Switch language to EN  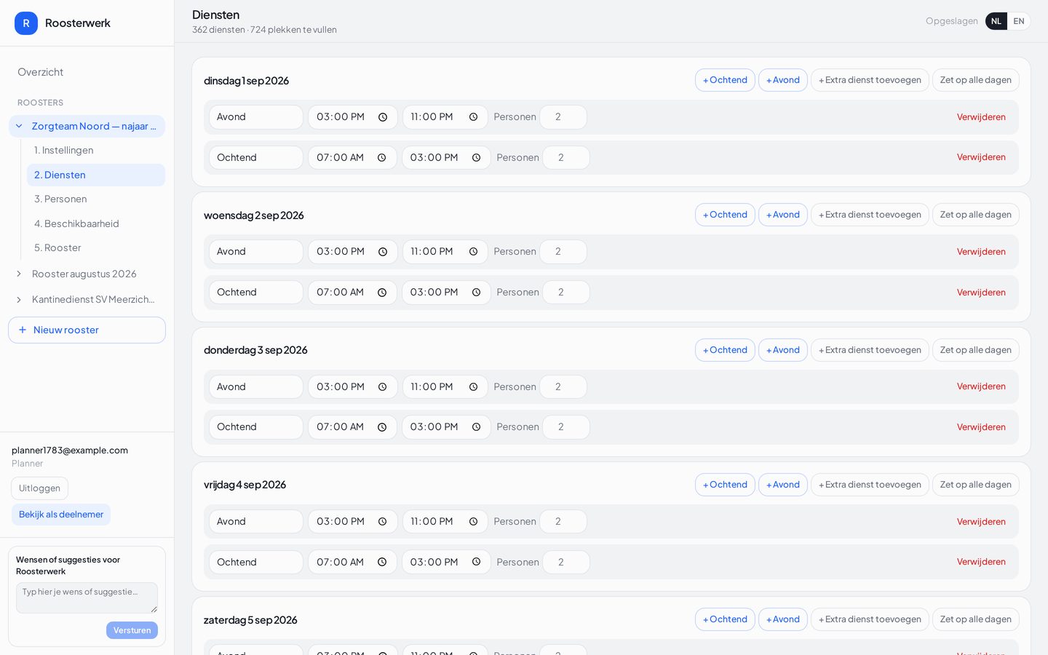[x=1019, y=21]
